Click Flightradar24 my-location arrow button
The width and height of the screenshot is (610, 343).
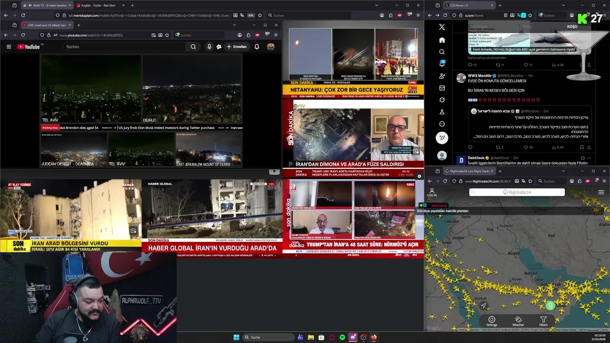point(483,306)
